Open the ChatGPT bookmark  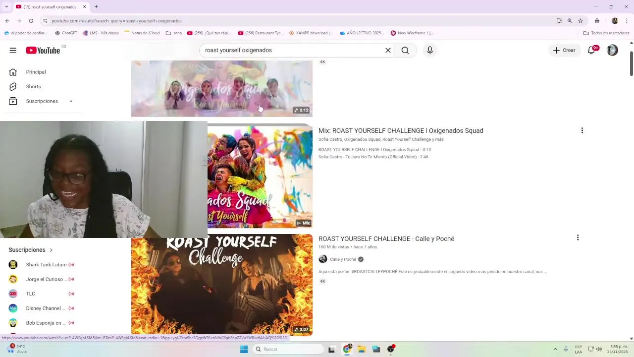click(66, 33)
